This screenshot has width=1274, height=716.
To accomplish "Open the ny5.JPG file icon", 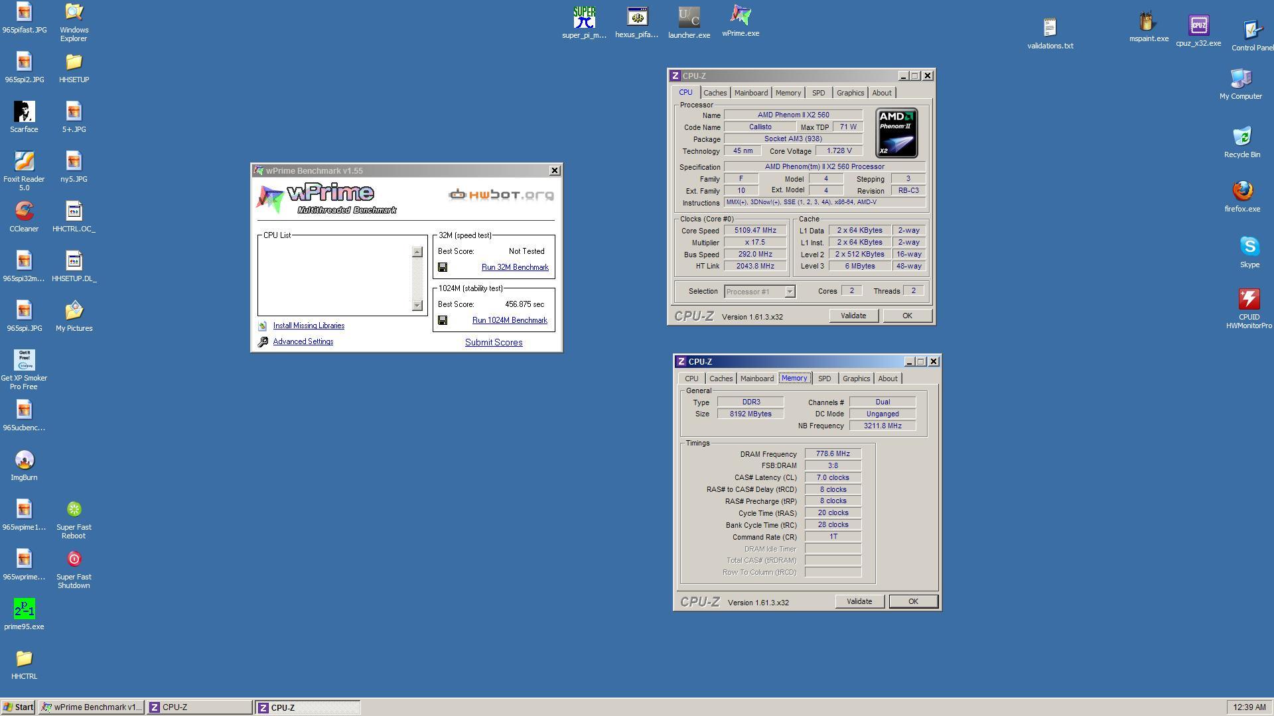I will [74, 167].
